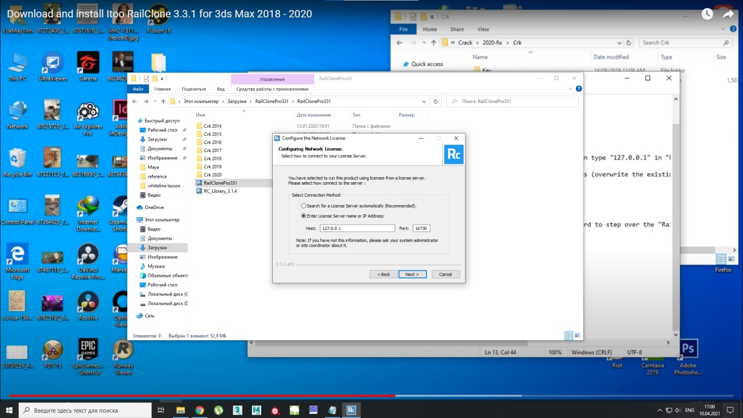
Task: Refresh the RailClonePro331 folder view
Action: pyautogui.click(x=436, y=101)
